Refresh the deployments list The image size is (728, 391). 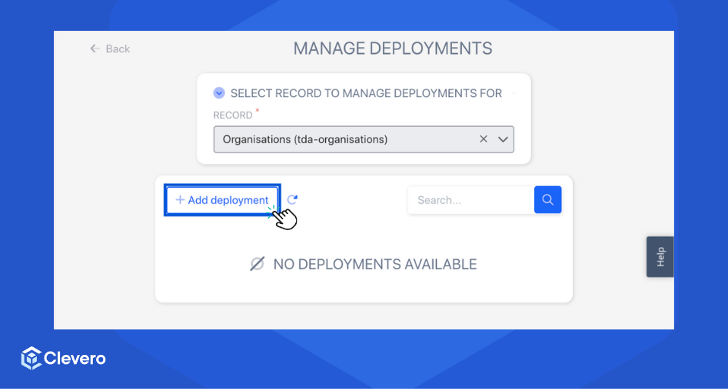[x=292, y=199]
